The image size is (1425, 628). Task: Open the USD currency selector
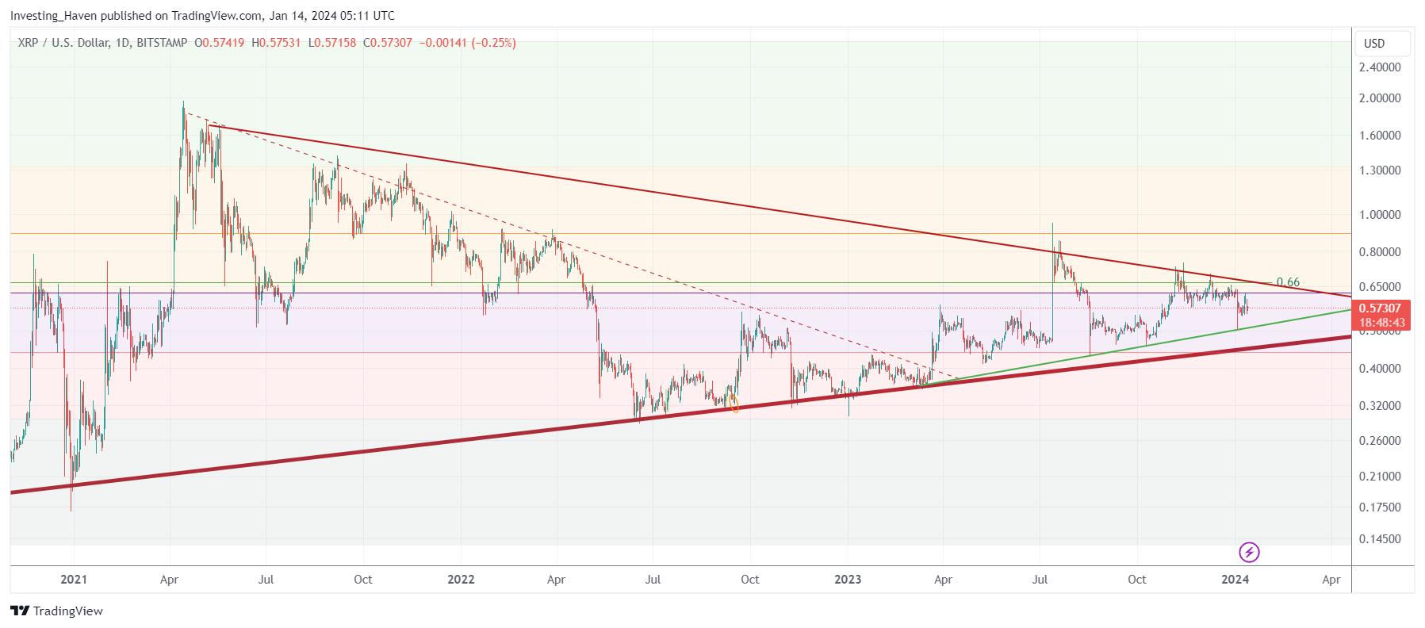pyautogui.click(x=1382, y=44)
